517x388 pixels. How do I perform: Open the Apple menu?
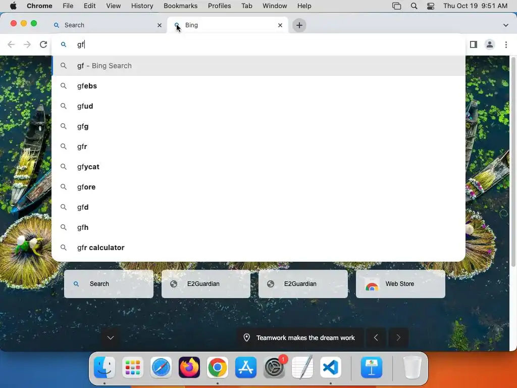pos(13,6)
